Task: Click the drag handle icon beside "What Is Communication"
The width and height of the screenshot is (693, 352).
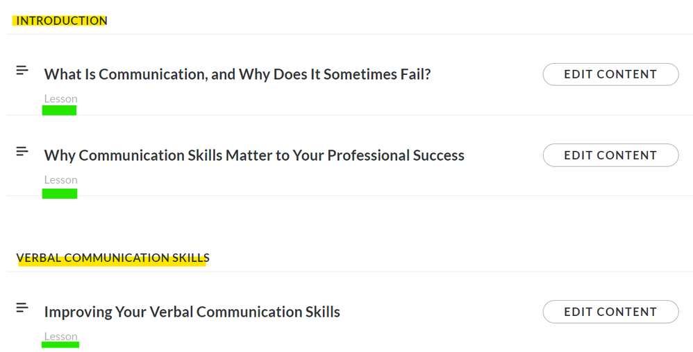Action: (22, 70)
